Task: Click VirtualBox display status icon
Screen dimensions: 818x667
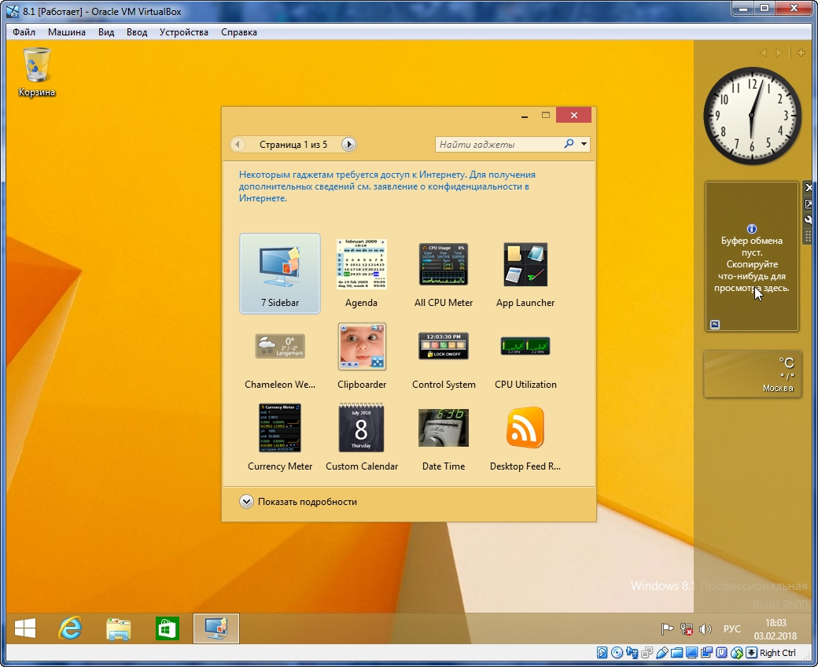Action: [x=691, y=652]
